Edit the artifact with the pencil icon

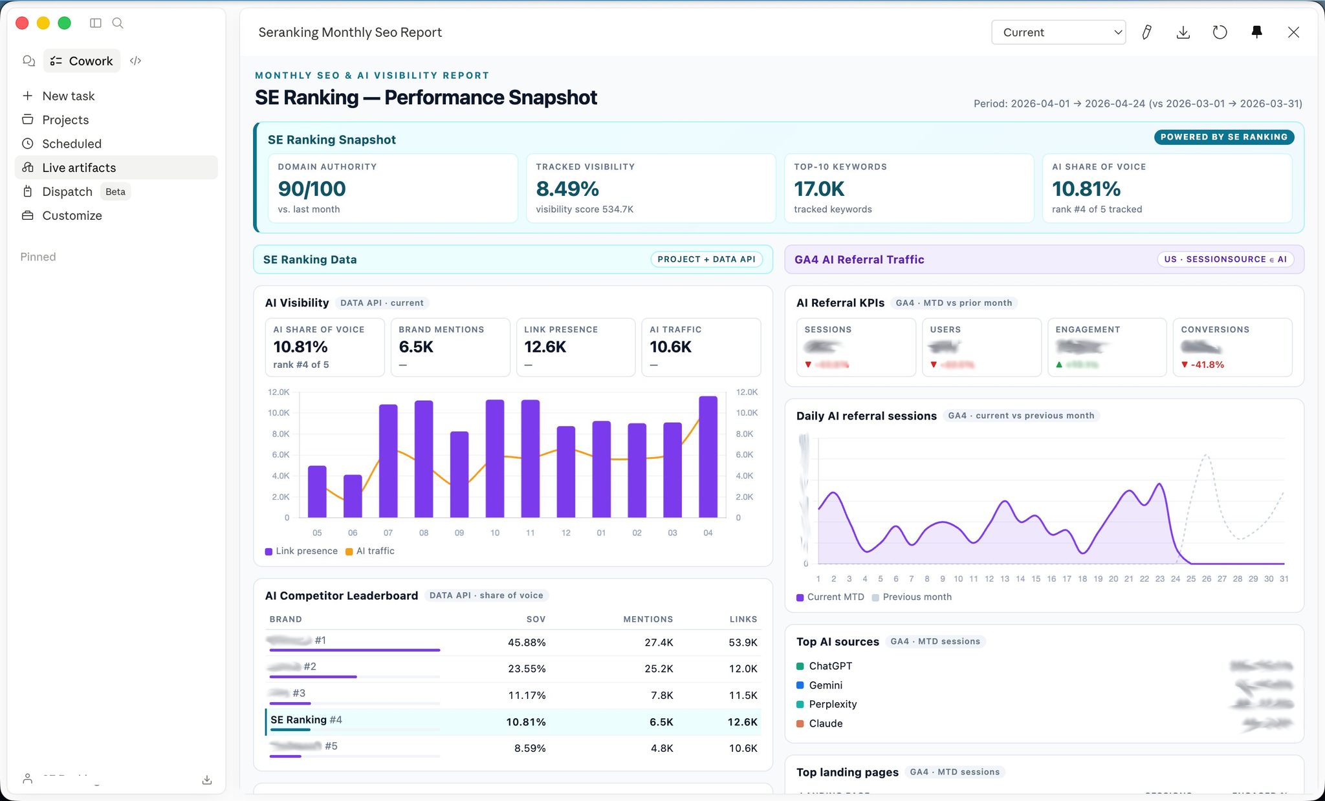point(1146,32)
